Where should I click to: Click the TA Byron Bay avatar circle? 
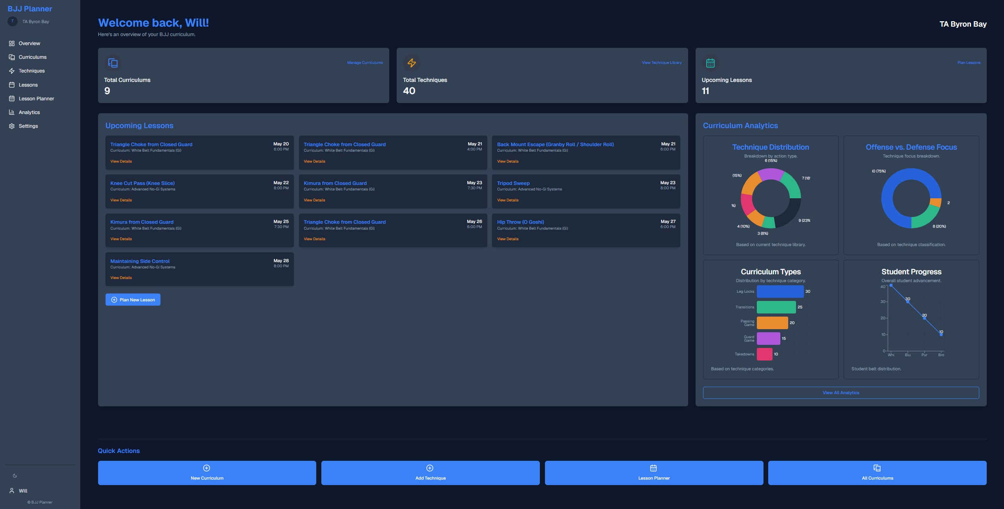(x=13, y=22)
